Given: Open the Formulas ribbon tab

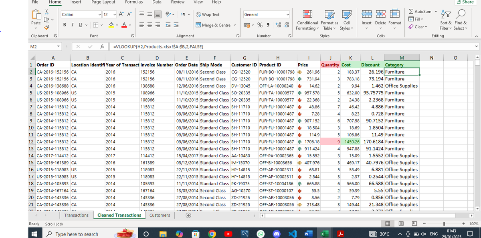Looking at the screenshot, I should (x=134, y=2).
